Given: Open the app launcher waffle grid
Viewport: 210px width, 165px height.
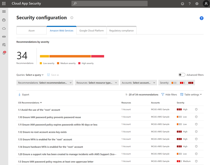Looking at the screenshot, I should [4, 3].
